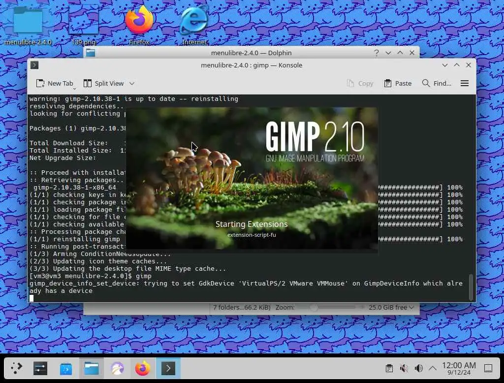
Task: Switch to Konsole in the taskbar
Action: 168,369
